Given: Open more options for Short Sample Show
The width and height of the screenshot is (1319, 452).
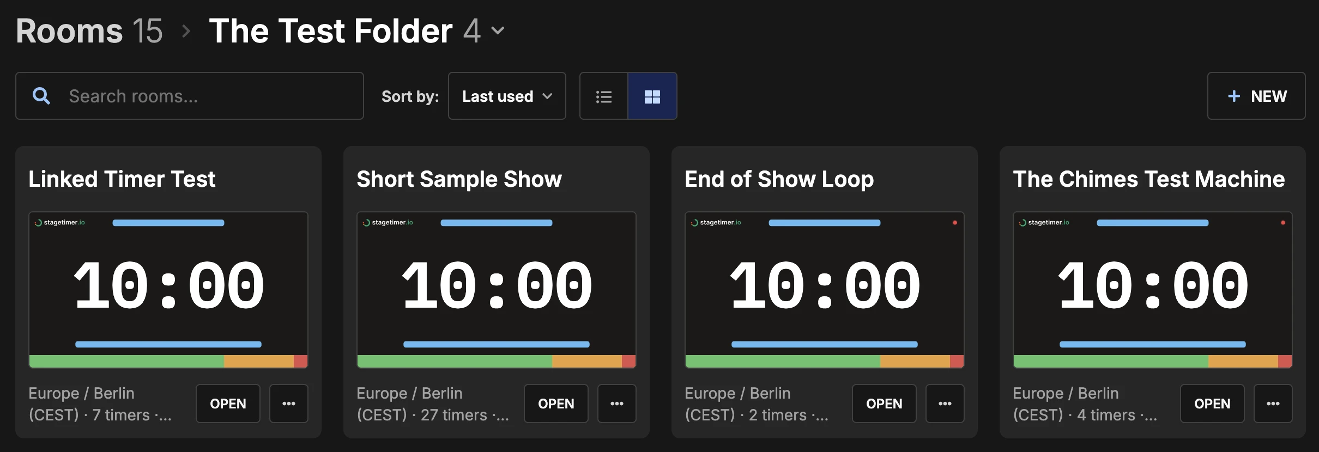Looking at the screenshot, I should [x=617, y=404].
